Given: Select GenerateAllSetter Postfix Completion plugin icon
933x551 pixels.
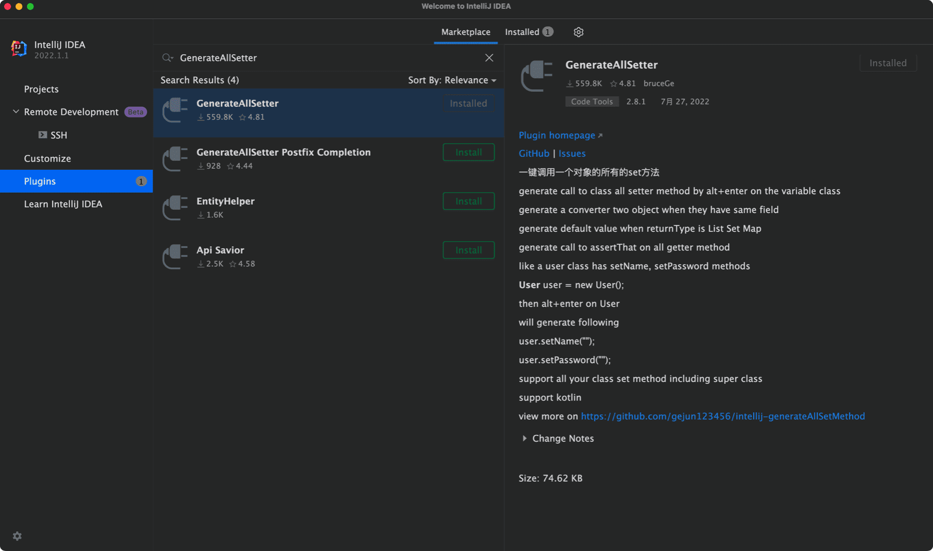Looking at the screenshot, I should click(175, 159).
